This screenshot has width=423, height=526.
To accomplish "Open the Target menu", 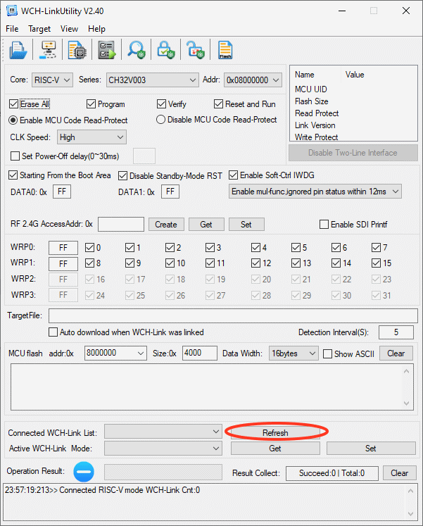I will tap(39, 29).
